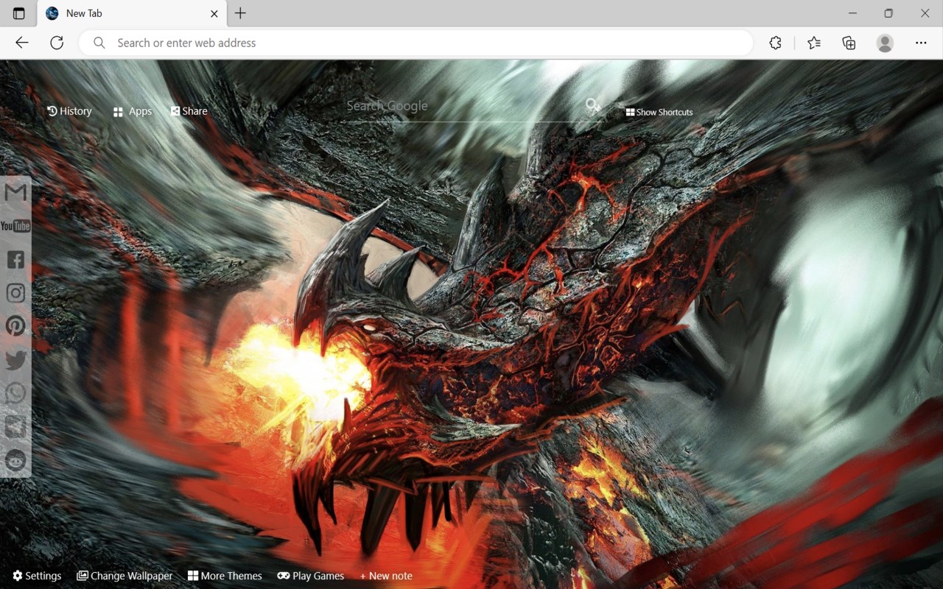Open the browser Extensions puzzle icon
This screenshot has height=589, width=943.
click(775, 43)
